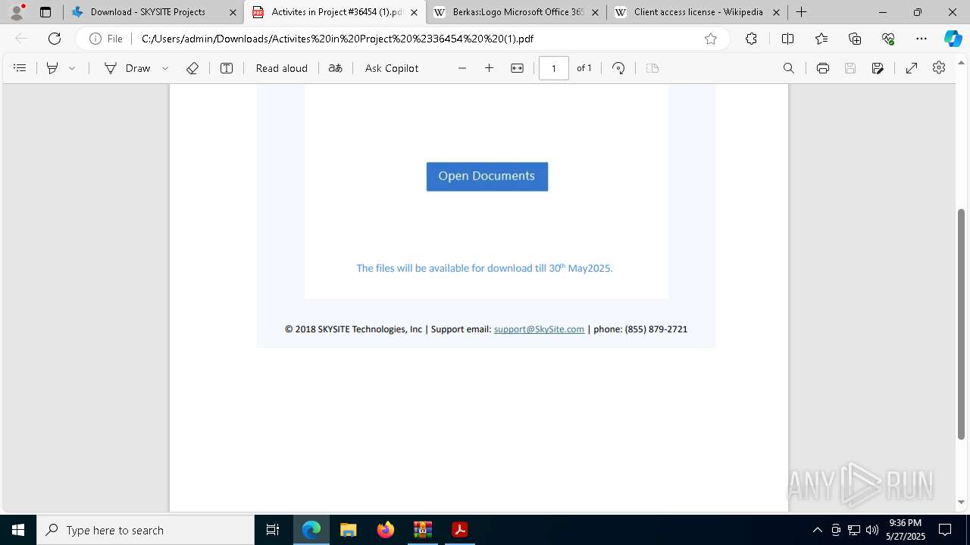Open notification center
The image size is (970, 545).
pyautogui.click(x=945, y=530)
